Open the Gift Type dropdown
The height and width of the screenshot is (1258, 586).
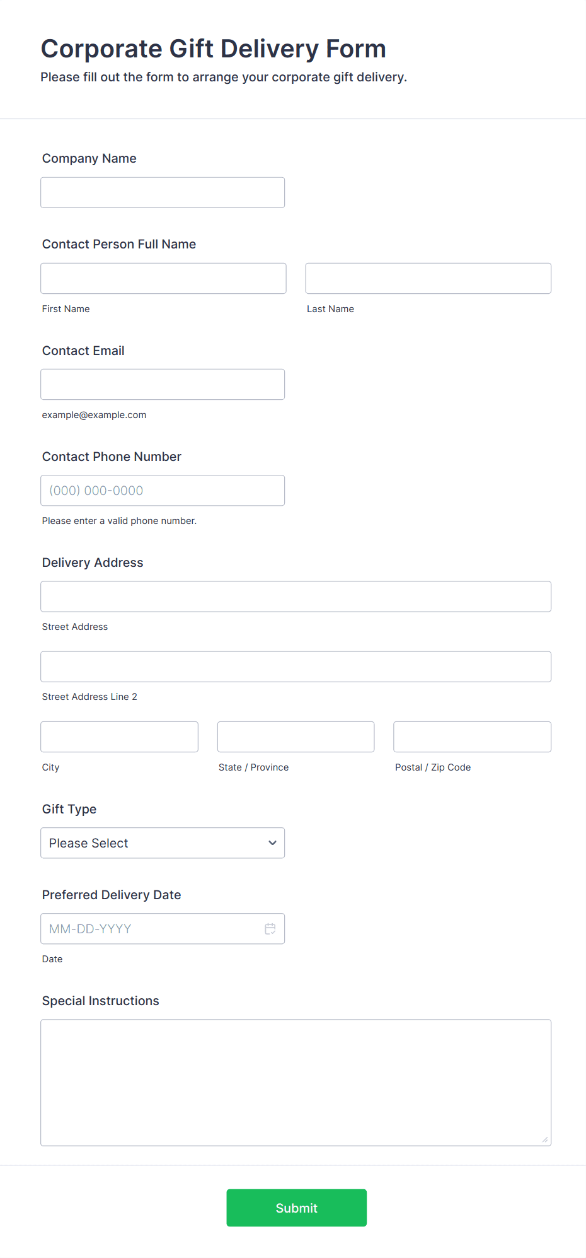point(162,843)
